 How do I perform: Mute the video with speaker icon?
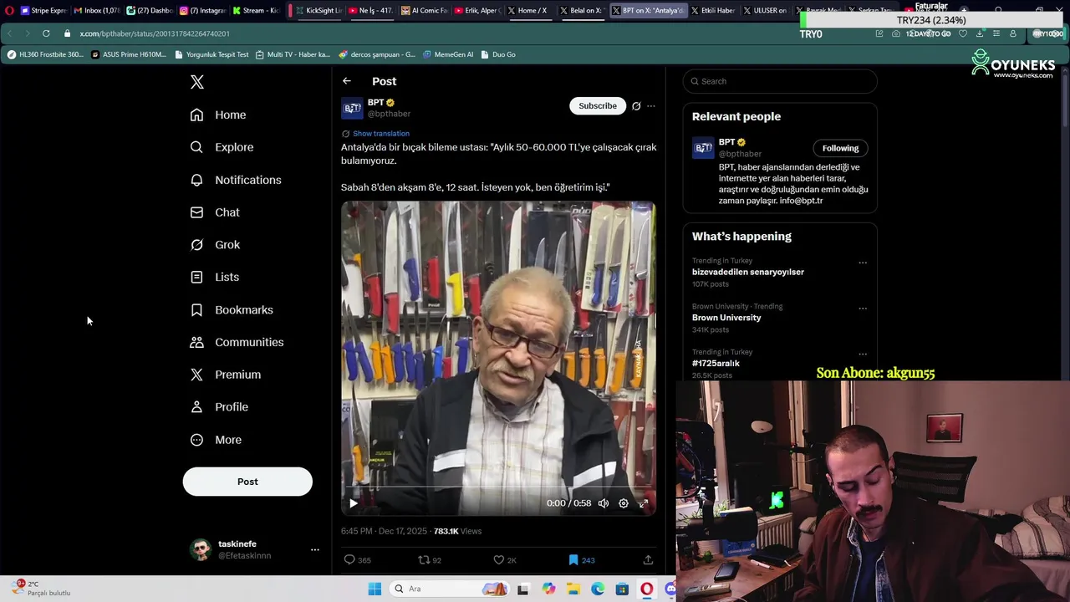(x=604, y=503)
